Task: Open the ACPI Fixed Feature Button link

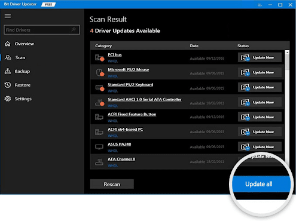Action: [x=132, y=114]
